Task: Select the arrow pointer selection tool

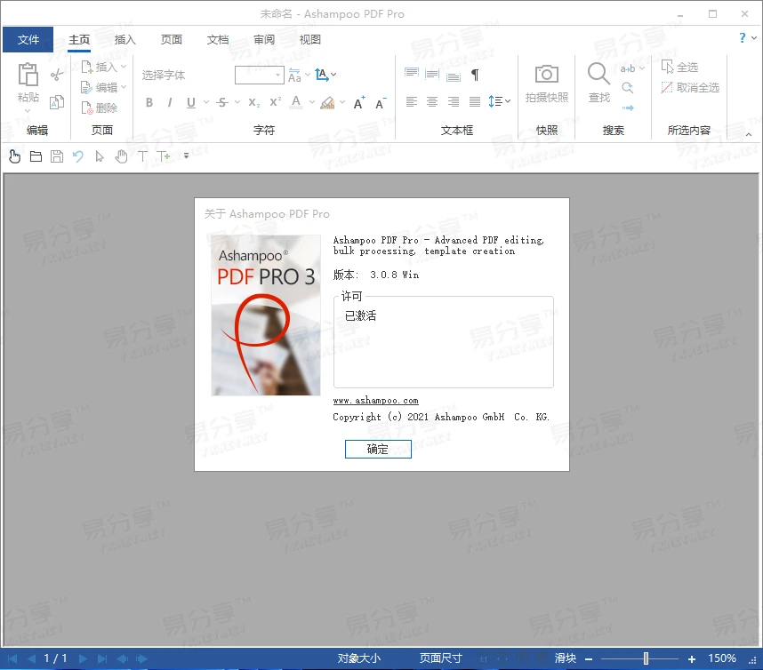Action: pyautogui.click(x=100, y=156)
